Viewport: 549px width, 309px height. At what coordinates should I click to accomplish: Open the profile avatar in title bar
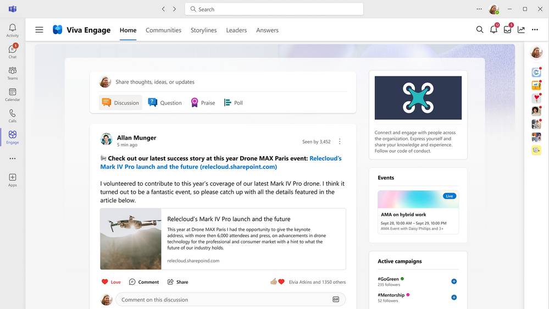[493, 9]
